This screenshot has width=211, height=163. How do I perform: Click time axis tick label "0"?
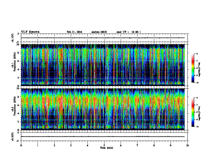click(21, 145)
